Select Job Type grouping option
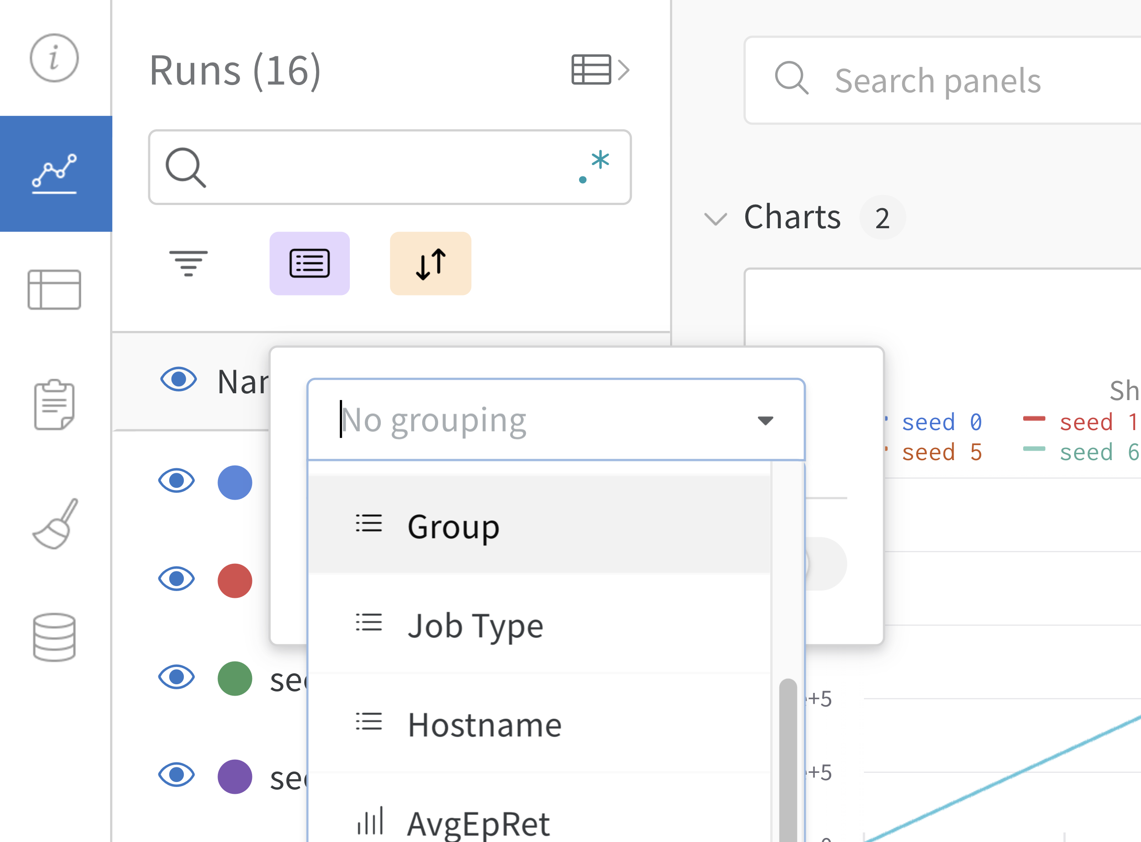 pos(475,625)
